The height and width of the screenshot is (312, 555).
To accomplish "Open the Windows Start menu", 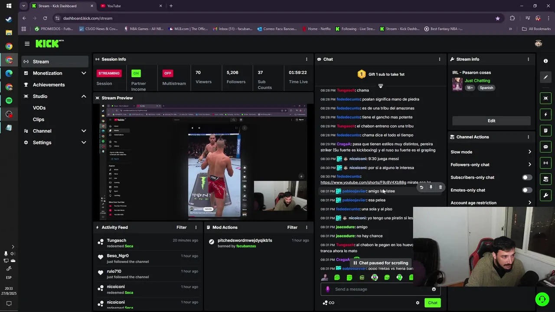I will 9,6.
